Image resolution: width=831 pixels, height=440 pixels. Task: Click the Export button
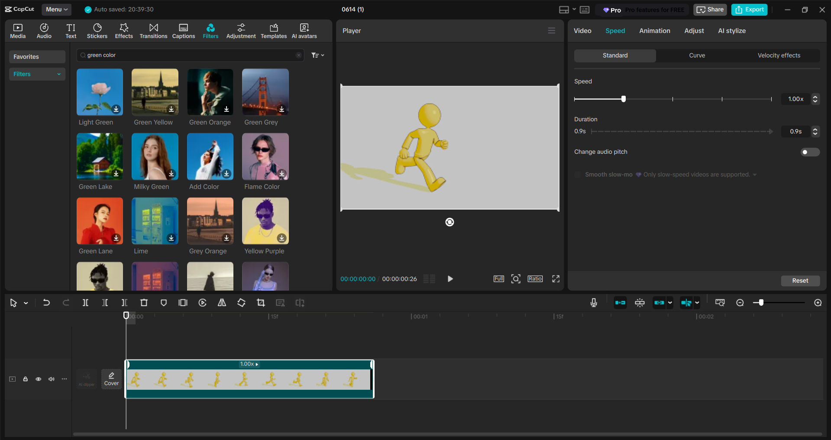[x=749, y=9]
